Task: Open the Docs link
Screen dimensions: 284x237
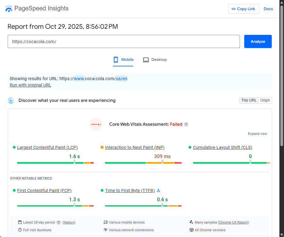Action: (268, 9)
